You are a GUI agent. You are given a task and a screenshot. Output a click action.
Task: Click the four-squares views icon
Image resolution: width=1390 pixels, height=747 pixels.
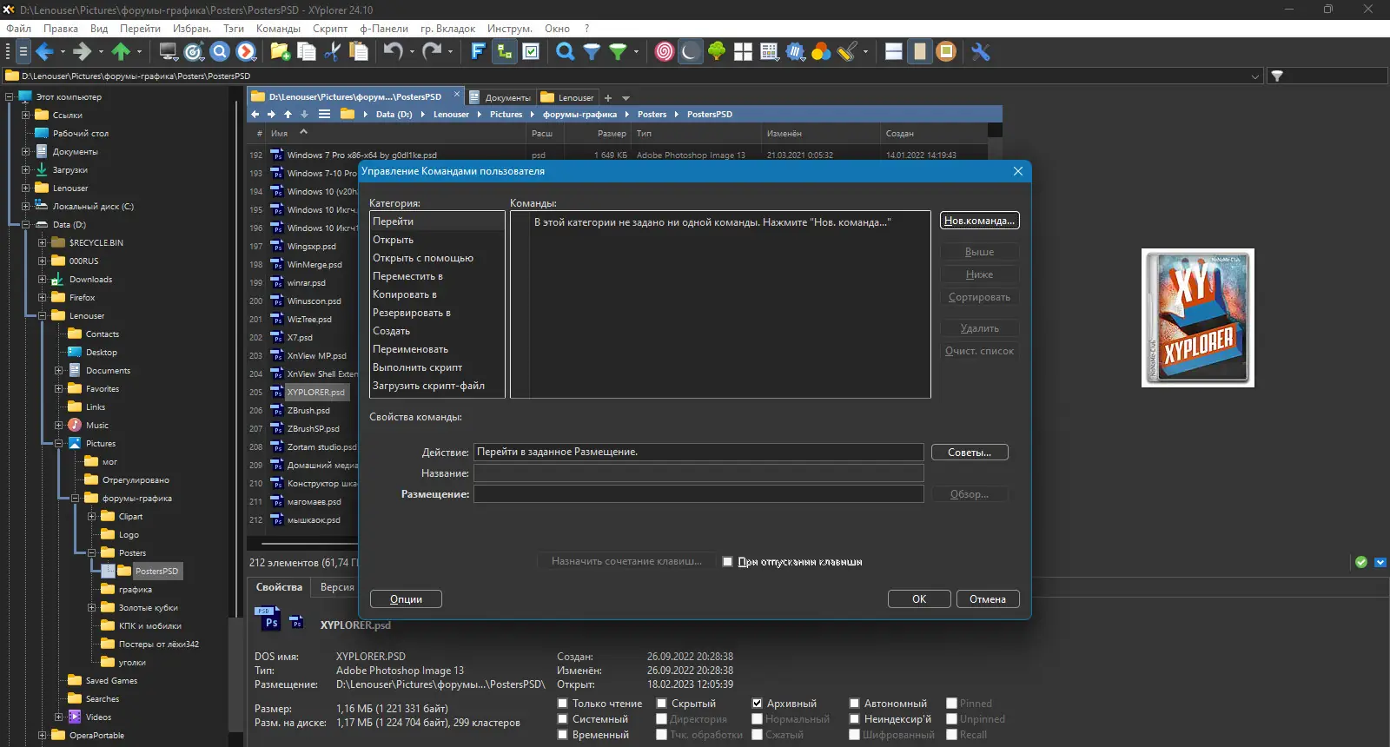[743, 52]
